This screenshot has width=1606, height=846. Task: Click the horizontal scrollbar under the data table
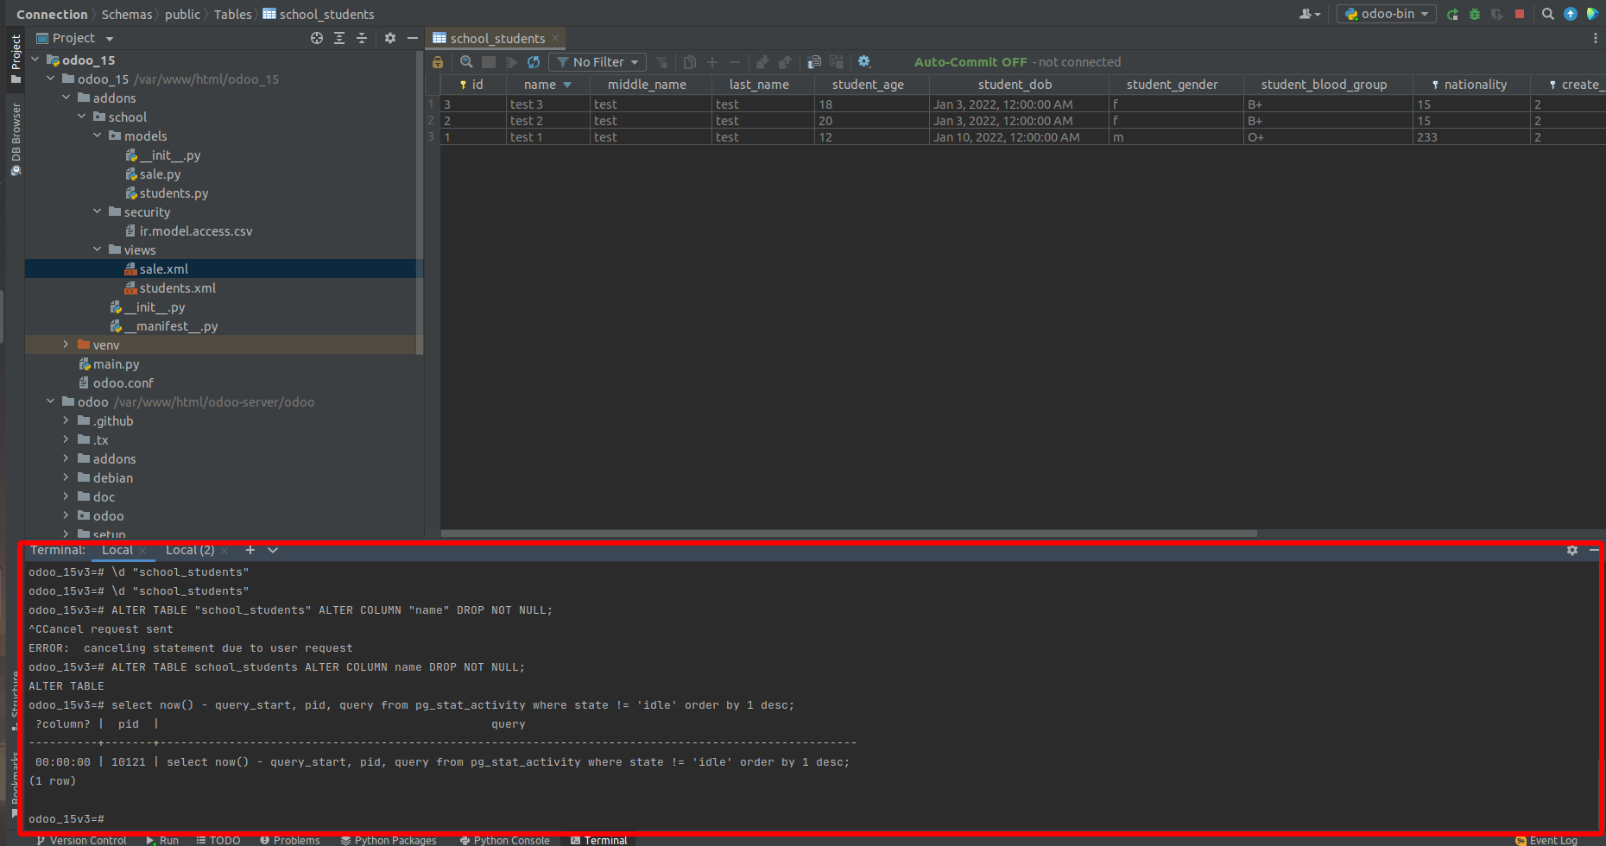click(849, 533)
